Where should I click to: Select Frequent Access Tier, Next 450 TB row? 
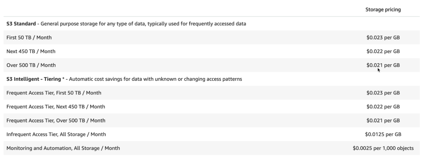point(56,107)
